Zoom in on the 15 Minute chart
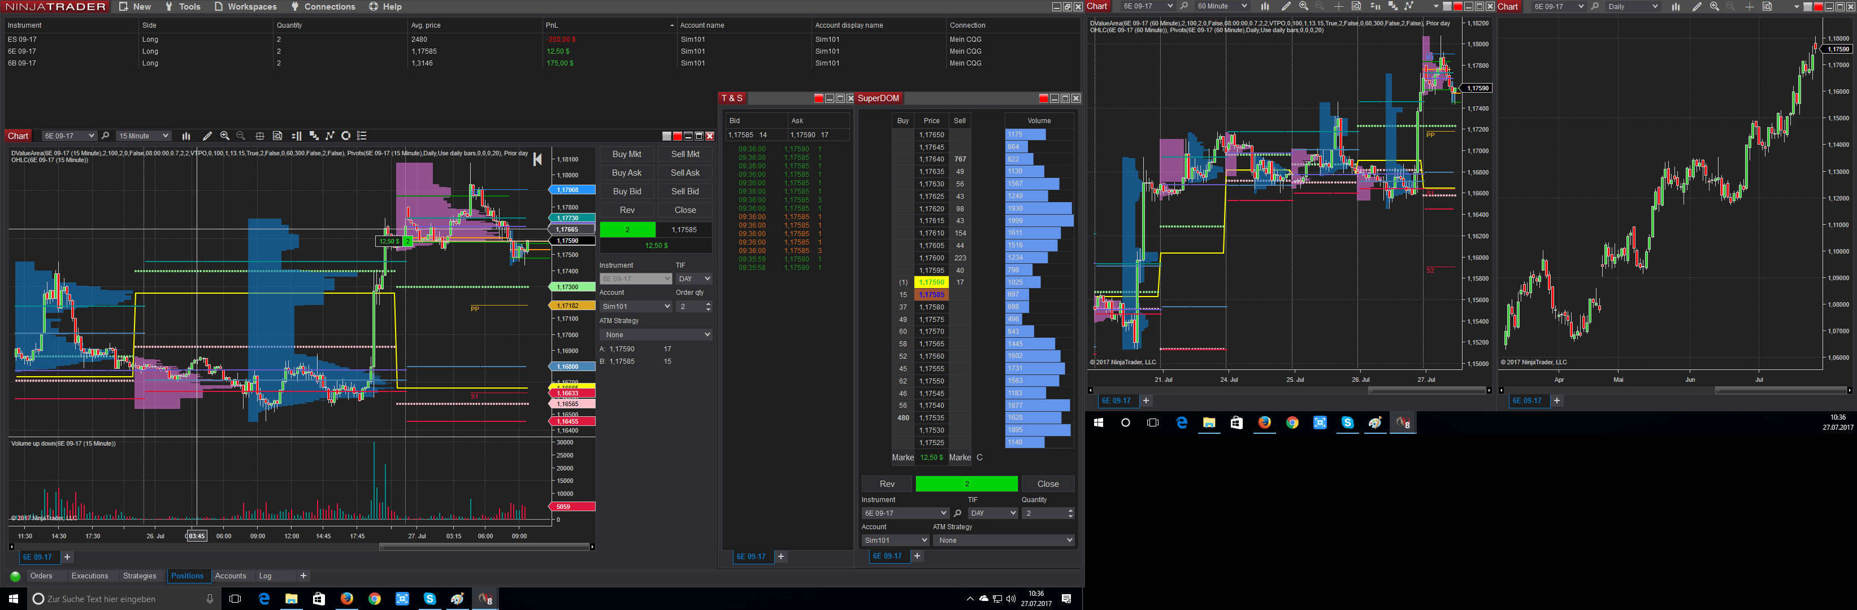Viewport: 1857px width, 610px height. pyautogui.click(x=225, y=136)
